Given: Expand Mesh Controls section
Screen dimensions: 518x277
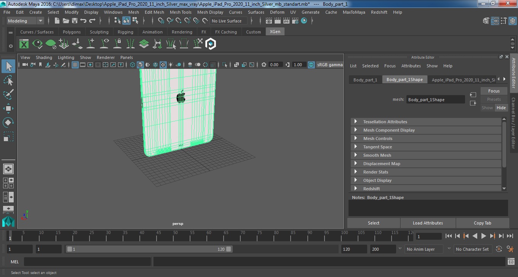Looking at the screenshot, I should (x=426, y=138).
